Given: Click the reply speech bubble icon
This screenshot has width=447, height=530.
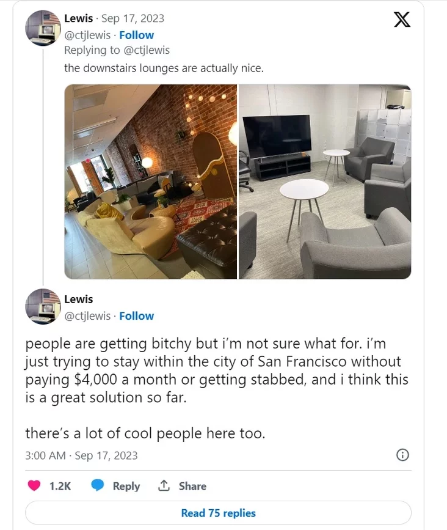Looking at the screenshot, I should pyautogui.click(x=97, y=486).
